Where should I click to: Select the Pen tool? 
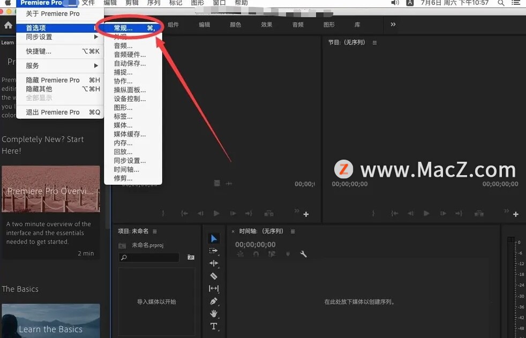click(x=214, y=301)
